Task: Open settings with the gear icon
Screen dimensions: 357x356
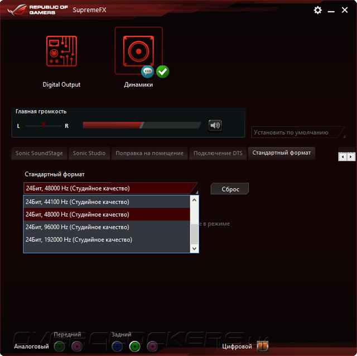Action: [x=317, y=10]
